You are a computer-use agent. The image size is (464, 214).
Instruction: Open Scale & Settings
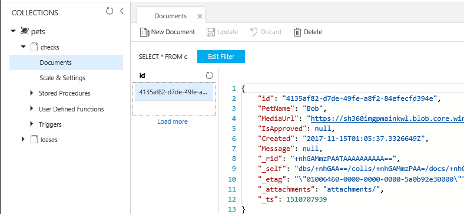(x=62, y=78)
